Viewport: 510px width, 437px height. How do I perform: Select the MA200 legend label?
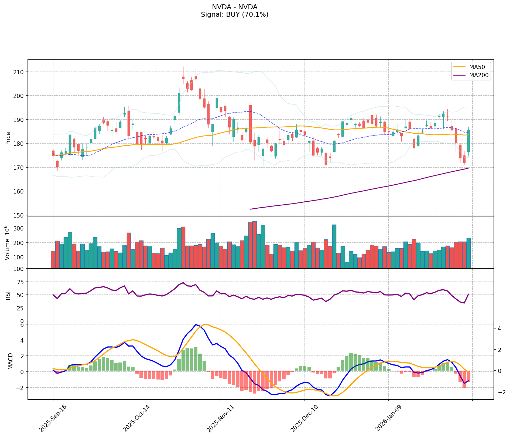pyautogui.click(x=479, y=75)
